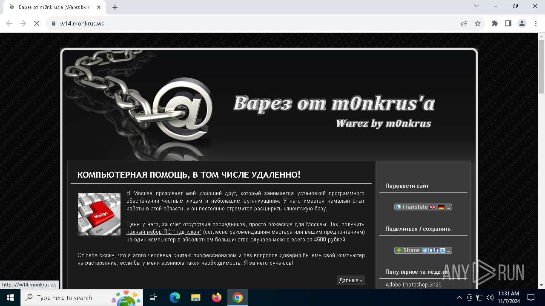Close the Варез от m0nkrus'a tab
545x306 pixels.
click(99, 7)
